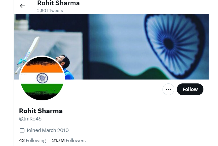
Task: Click the word Followers
Action: [76, 141]
